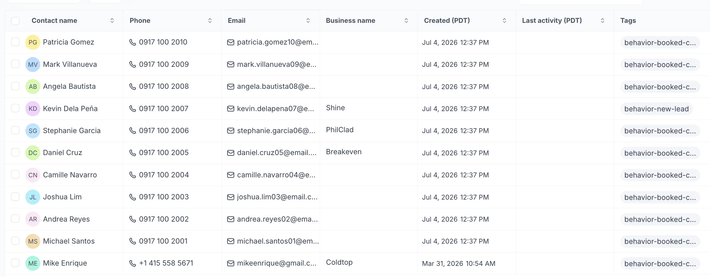Select Angela Bautista's row checkbox
The width and height of the screenshot is (710, 277).
click(15, 86)
